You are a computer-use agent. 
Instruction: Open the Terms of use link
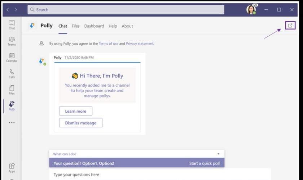(x=109, y=44)
